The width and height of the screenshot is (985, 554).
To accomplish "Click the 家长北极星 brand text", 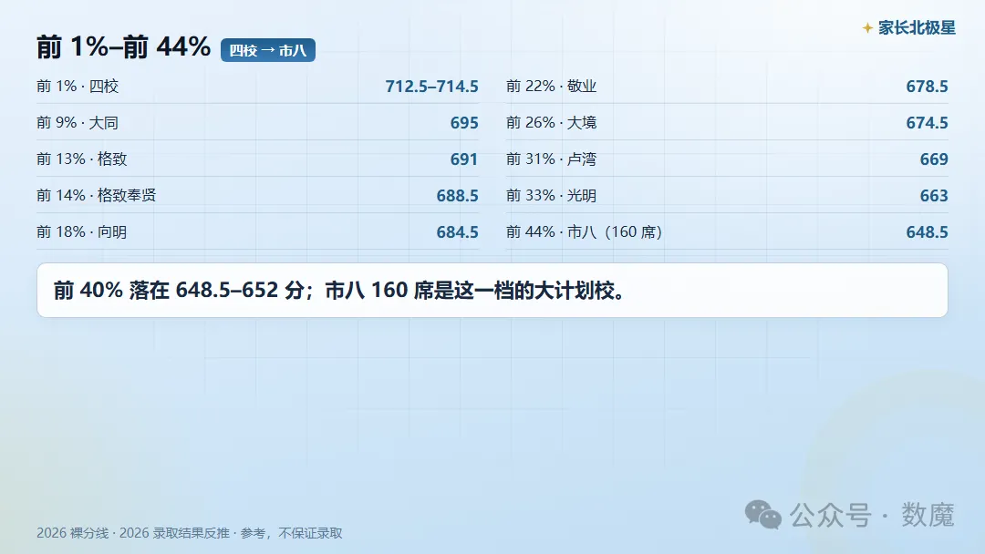I will 917,27.
